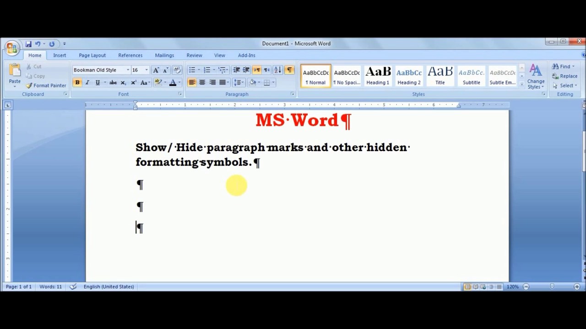
Task: Open the Select dropdown in Editing
Action: pyautogui.click(x=564, y=85)
